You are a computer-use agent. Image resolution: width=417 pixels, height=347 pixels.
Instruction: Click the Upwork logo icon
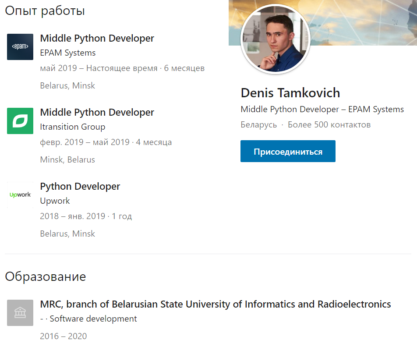[20, 195]
